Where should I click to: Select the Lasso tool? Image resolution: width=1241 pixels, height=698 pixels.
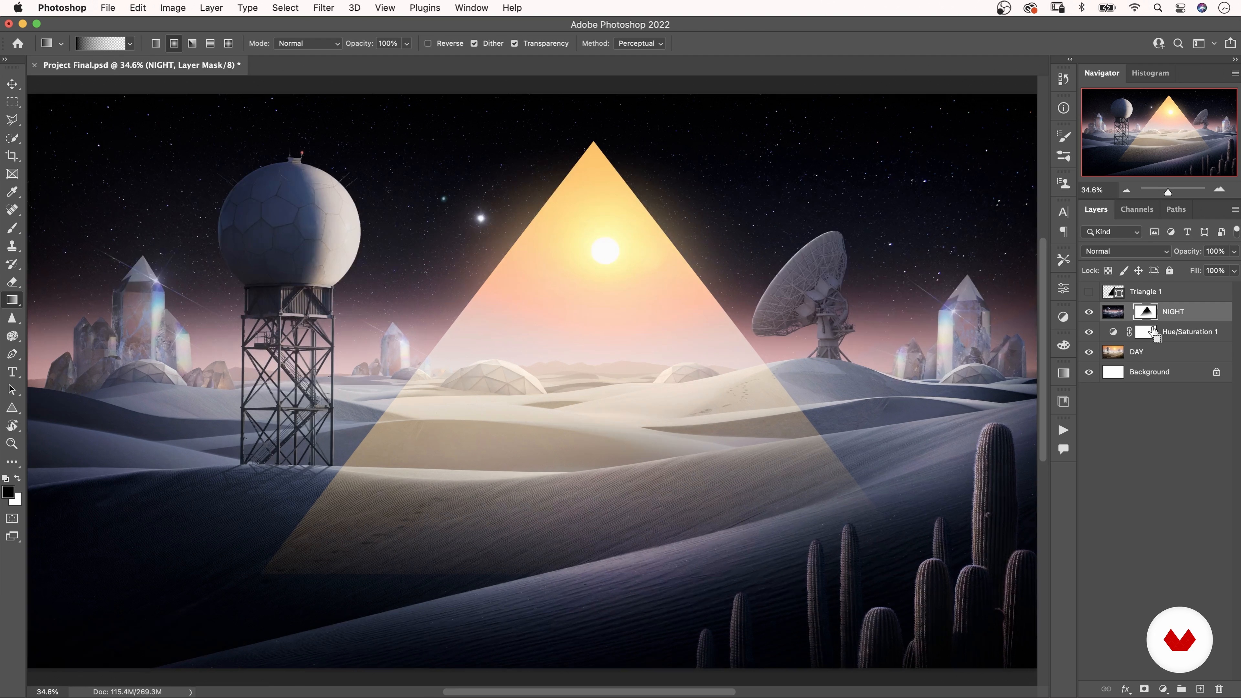point(12,120)
